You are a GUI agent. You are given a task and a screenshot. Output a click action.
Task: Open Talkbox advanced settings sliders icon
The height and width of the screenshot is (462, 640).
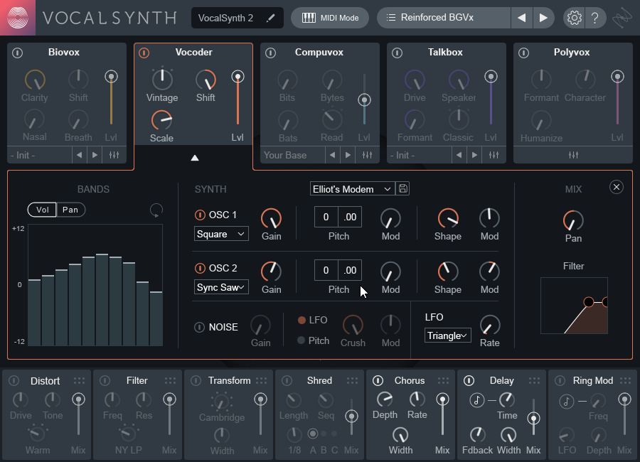[x=494, y=155]
